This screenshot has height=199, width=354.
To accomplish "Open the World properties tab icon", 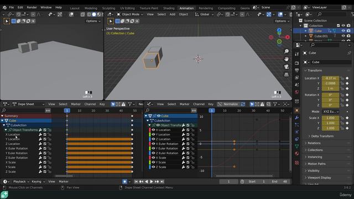I will click(297, 92).
